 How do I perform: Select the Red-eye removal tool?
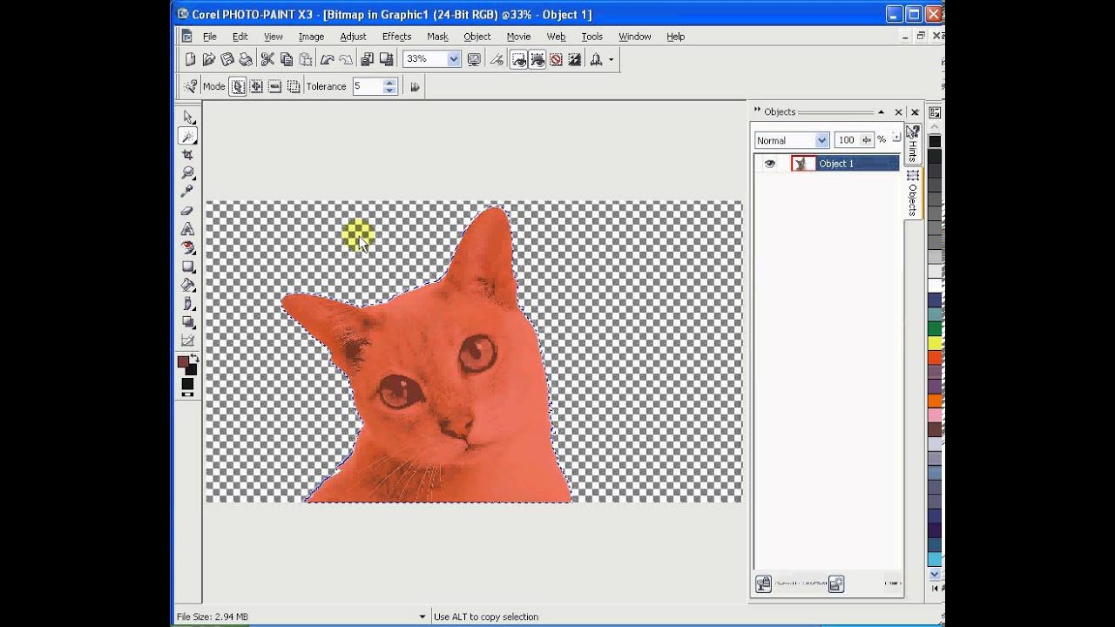(x=187, y=248)
